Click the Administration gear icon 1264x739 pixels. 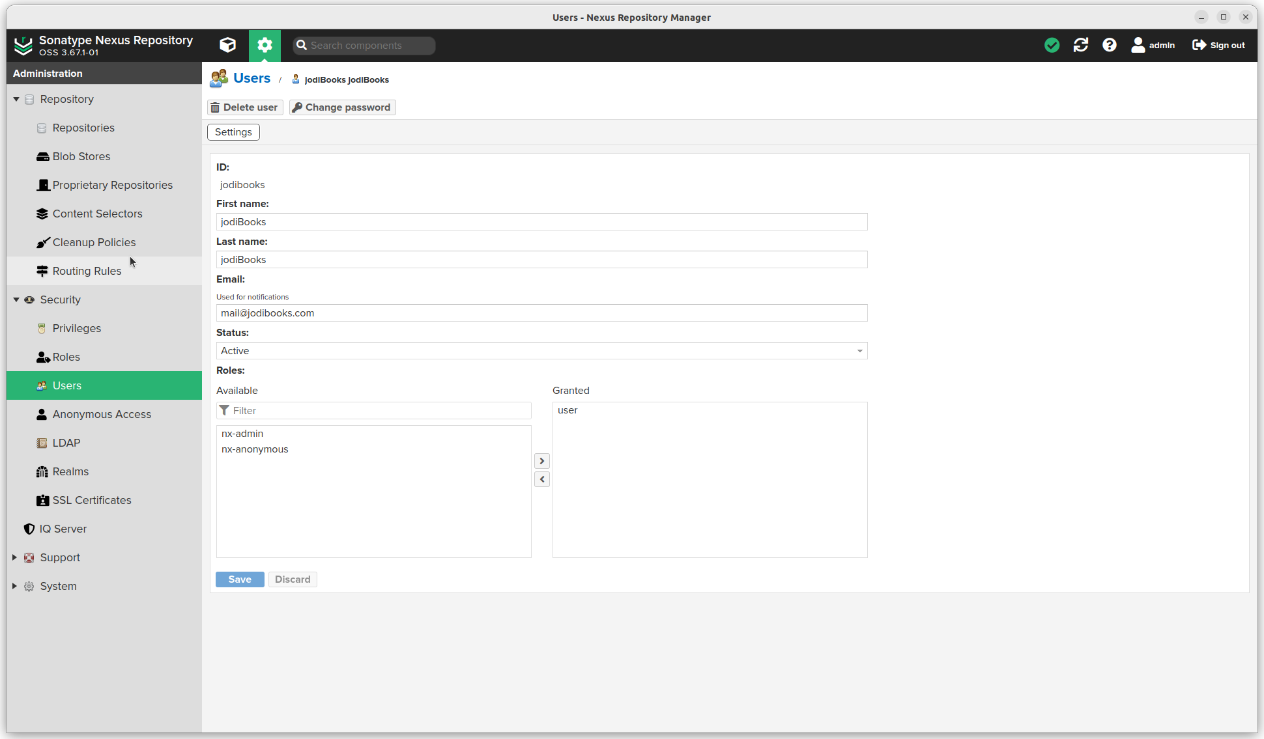pyautogui.click(x=265, y=45)
